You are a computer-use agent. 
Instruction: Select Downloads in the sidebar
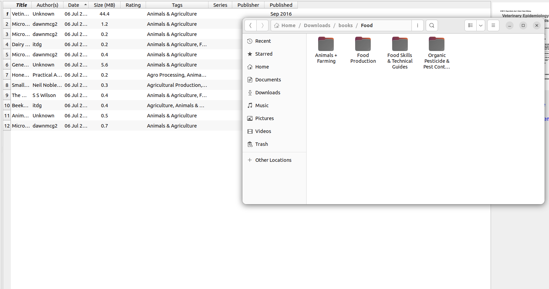(x=268, y=93)
